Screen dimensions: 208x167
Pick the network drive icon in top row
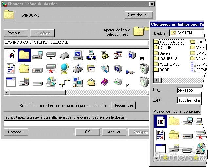click(x=51, y=55)
